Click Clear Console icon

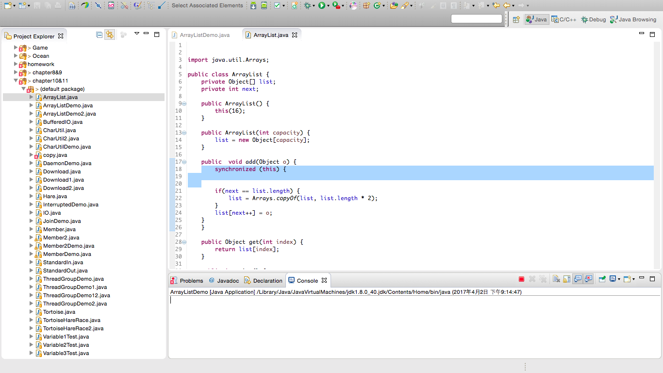[556, 279]
